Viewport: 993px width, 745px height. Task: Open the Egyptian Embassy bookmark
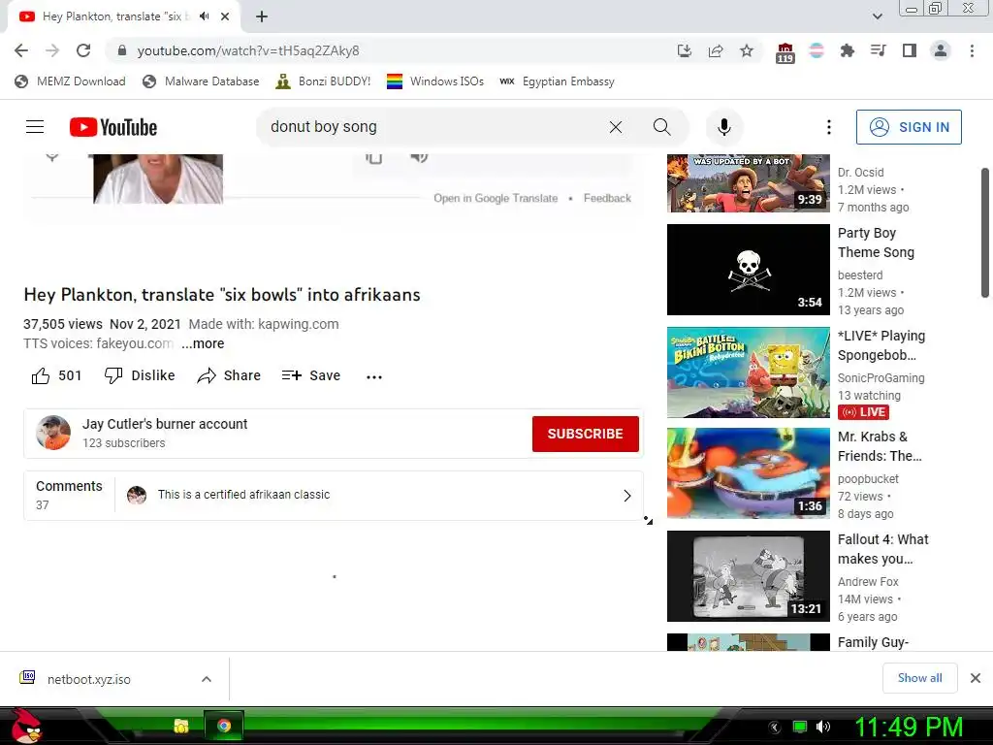tap(557, 81)
